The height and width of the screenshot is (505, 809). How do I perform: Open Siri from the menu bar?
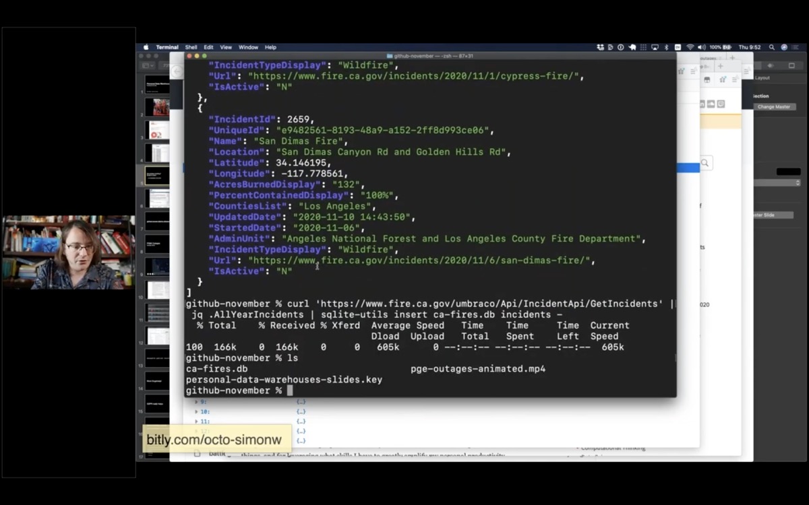pos(784,47)
